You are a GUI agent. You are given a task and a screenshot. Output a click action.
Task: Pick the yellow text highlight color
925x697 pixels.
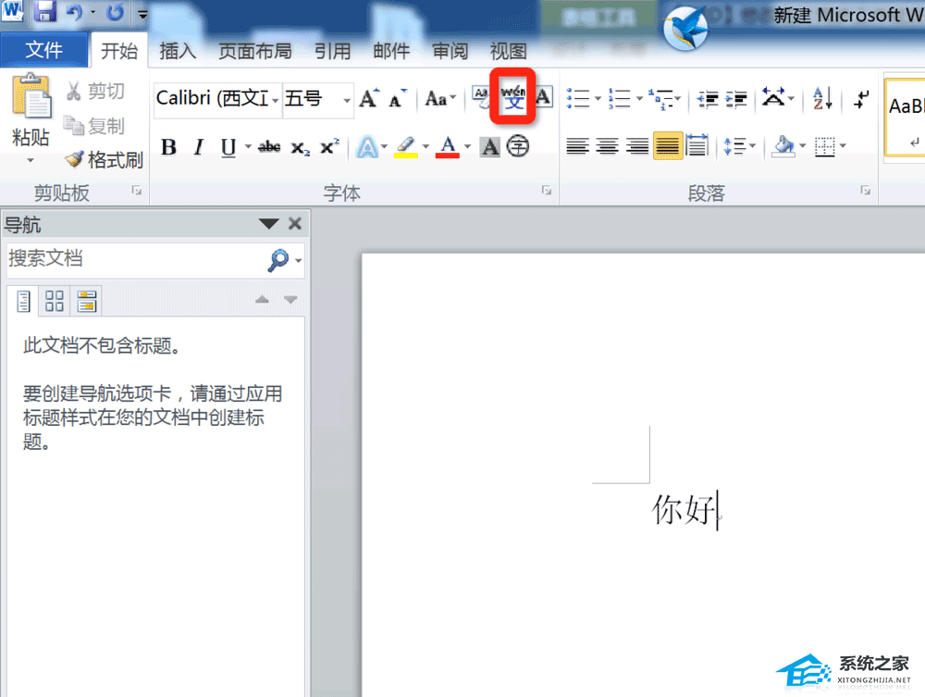tap(407, 146)
